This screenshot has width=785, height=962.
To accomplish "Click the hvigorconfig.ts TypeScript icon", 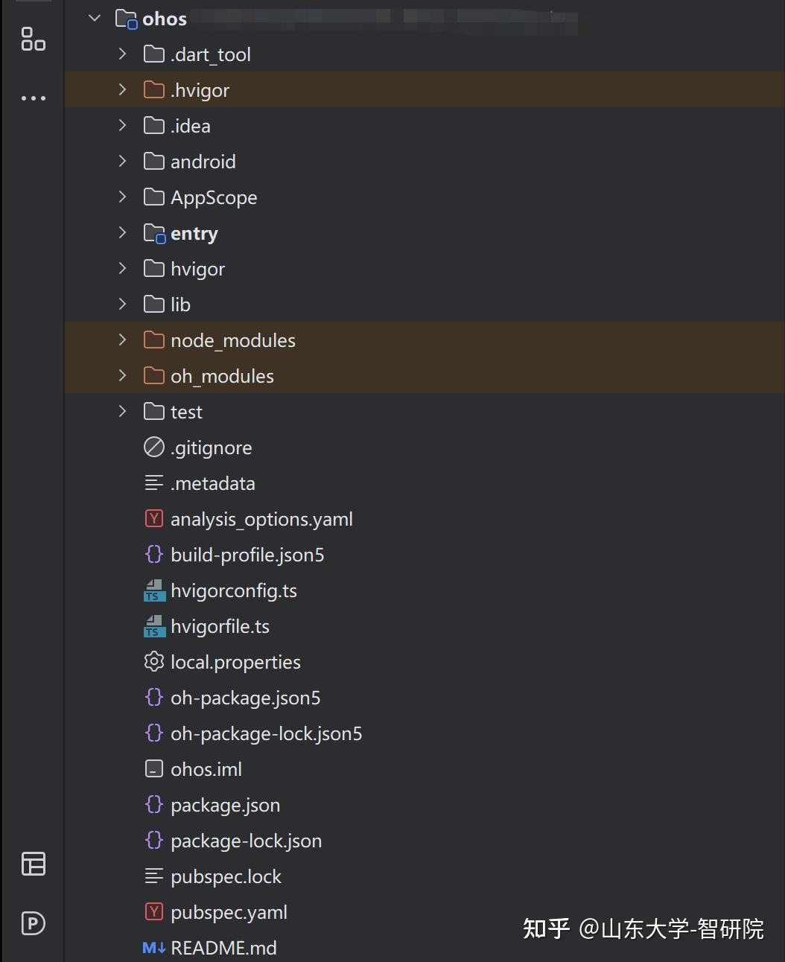I will pyautogui.click(x=154, y=591).
